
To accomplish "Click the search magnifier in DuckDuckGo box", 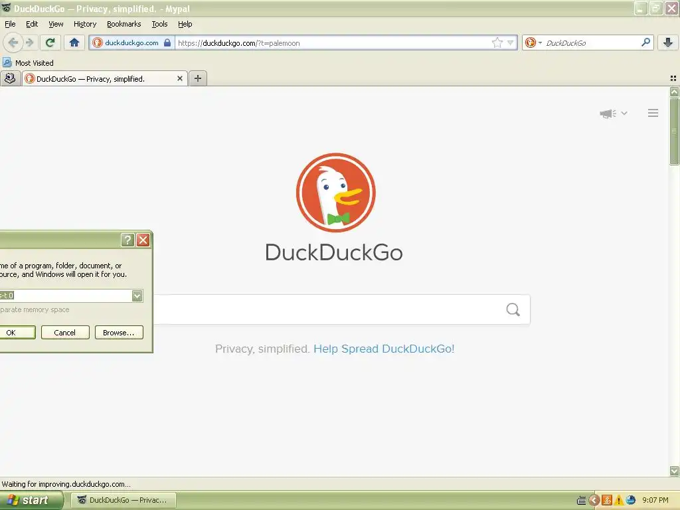I will [513, 309].
